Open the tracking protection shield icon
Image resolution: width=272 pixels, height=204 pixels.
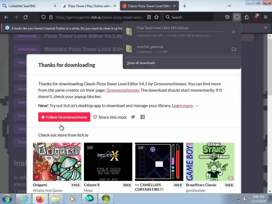(44, 17)
